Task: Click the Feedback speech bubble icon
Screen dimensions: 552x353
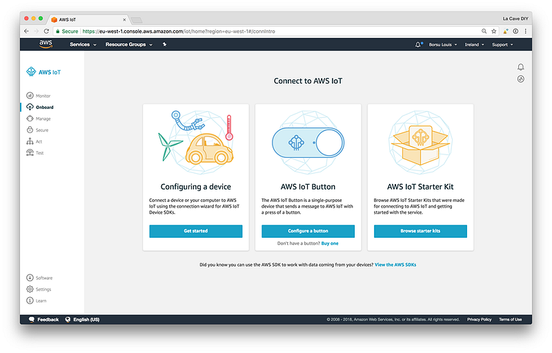Action: pyautogui.click(x=31, y=319)
